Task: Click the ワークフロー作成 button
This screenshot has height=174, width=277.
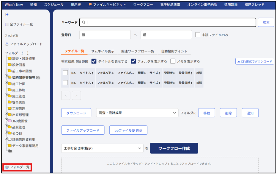Action: click(x=174, y=148)
